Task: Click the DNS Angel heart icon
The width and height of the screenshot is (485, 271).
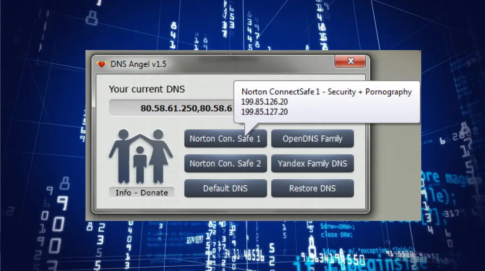Action: pyautogui.click(x=101, y=64)
